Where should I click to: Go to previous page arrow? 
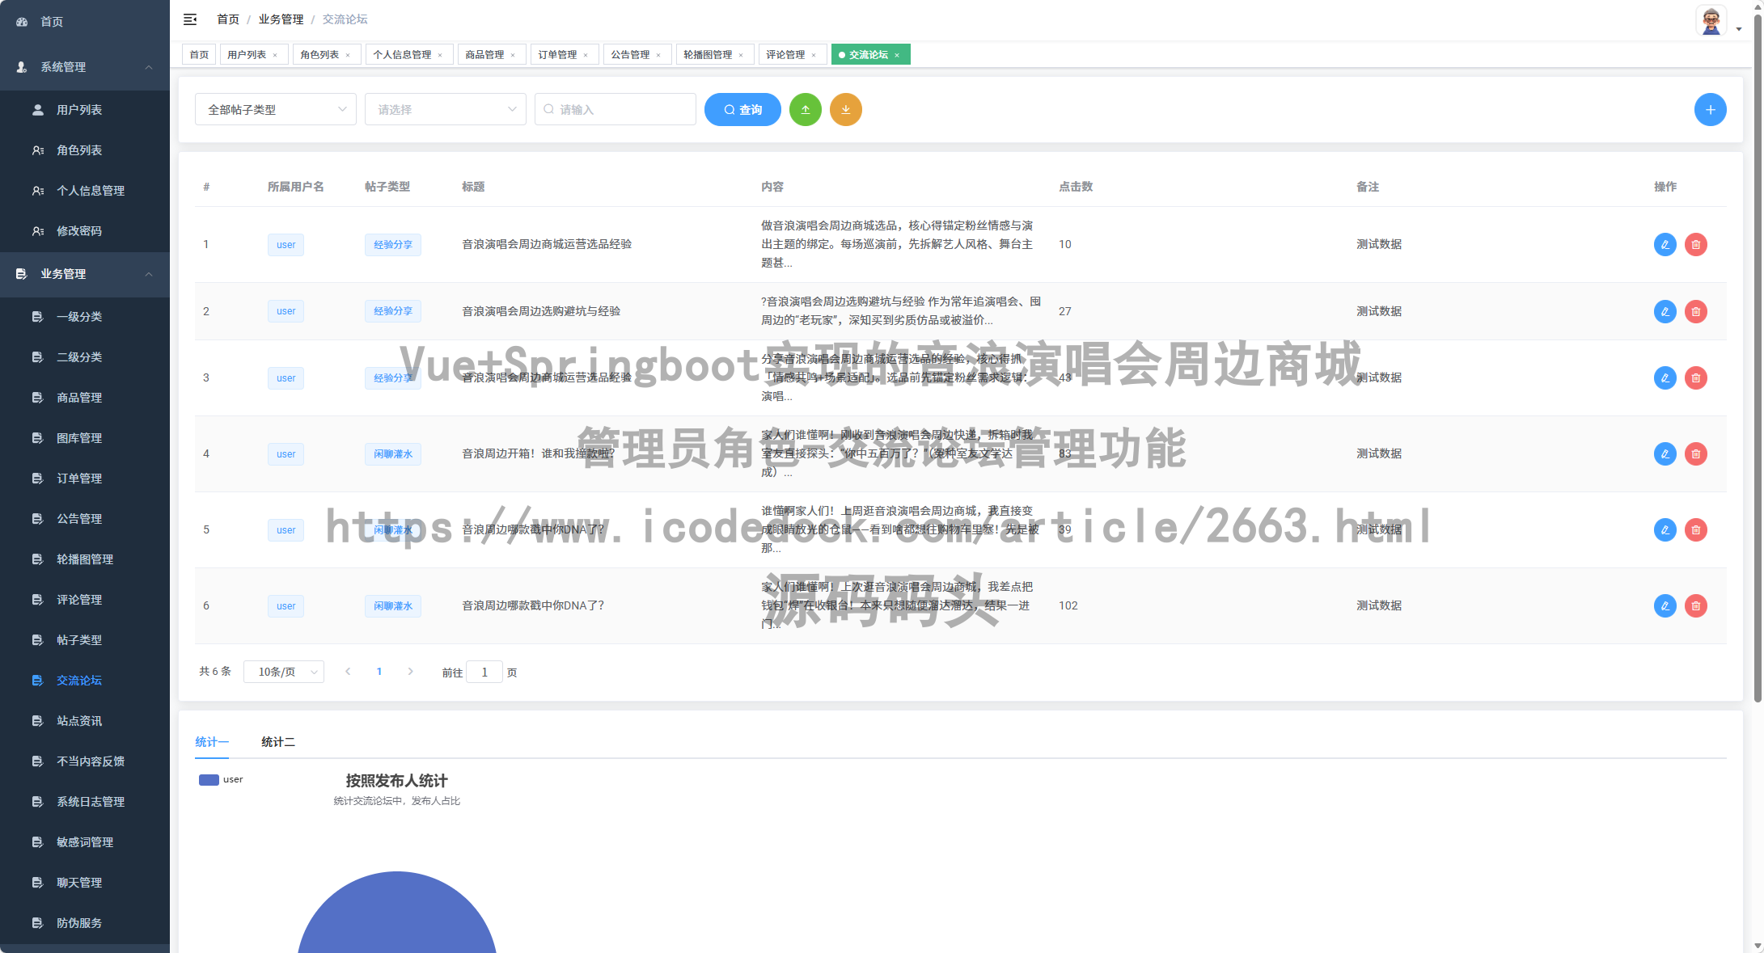pyautogui.click(x=348, y=672)
